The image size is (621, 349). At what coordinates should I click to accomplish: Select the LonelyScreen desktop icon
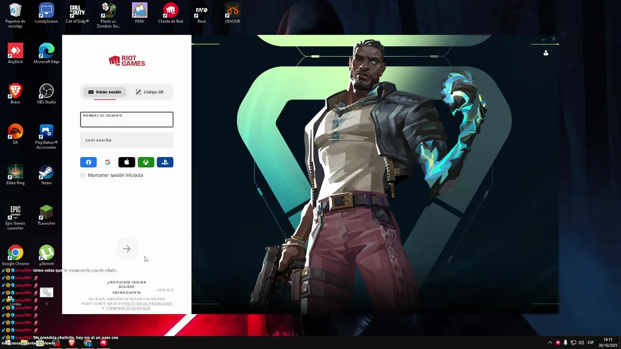tap(47, 14)
